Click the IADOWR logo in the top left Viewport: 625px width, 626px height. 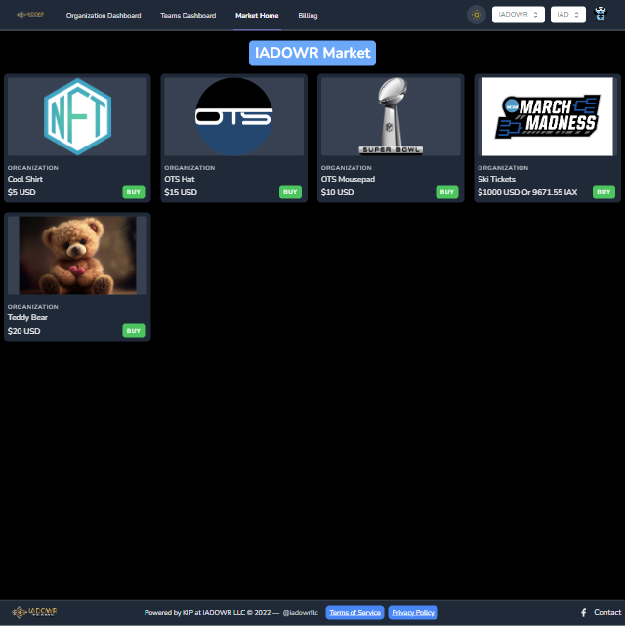[x=30, y=15]
